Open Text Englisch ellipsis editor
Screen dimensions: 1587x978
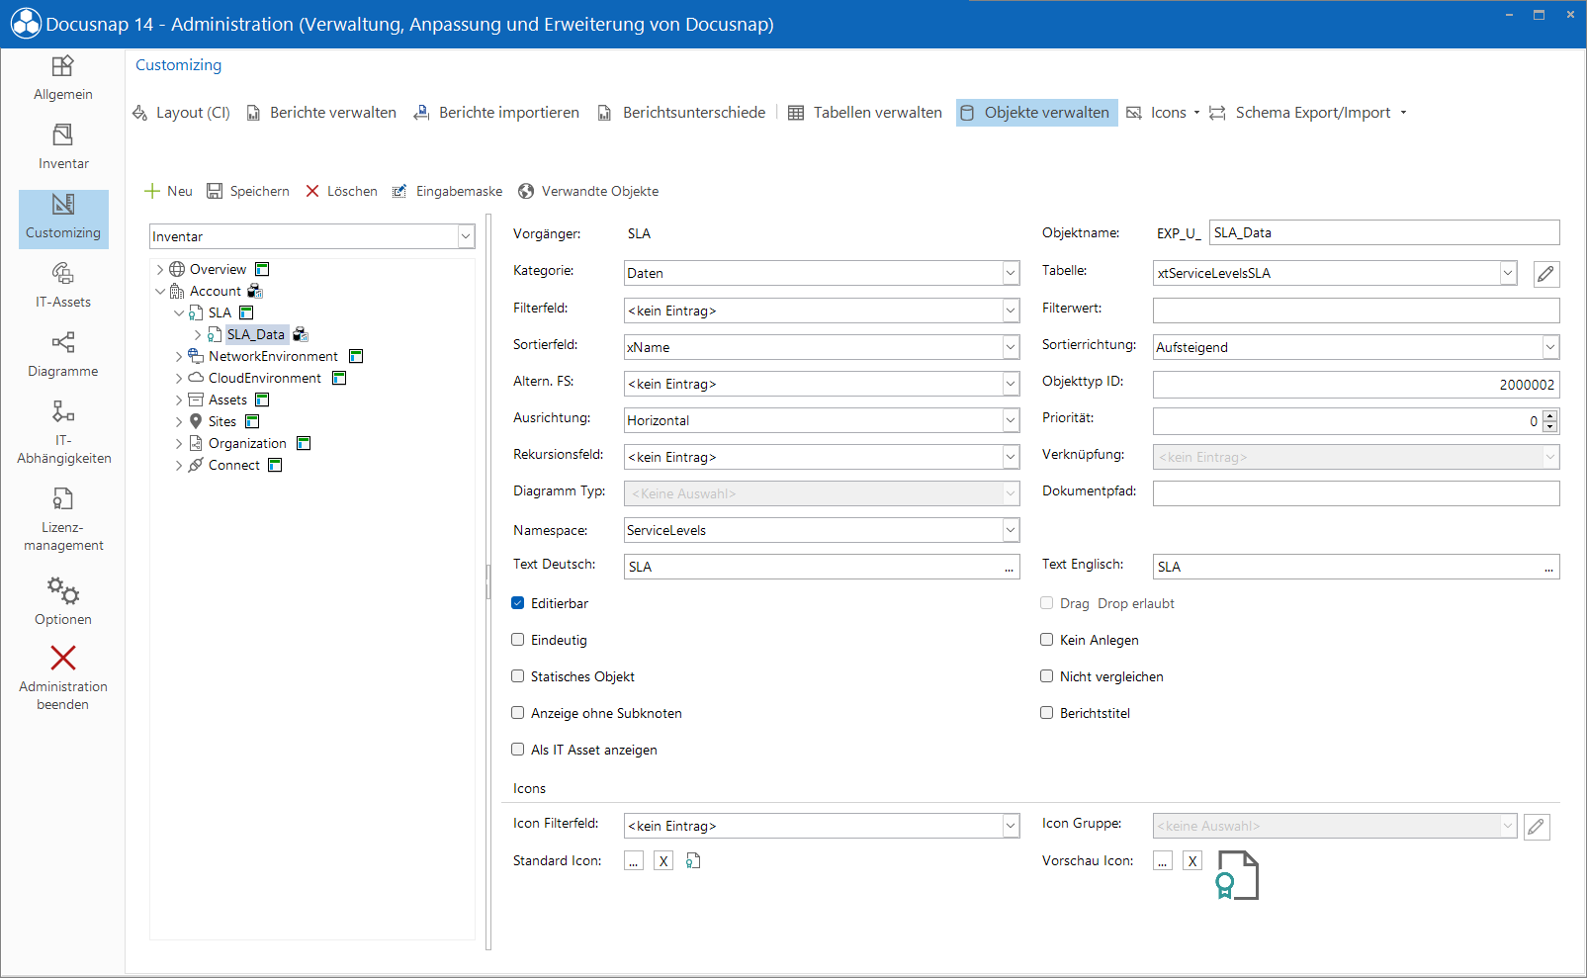tap(1548, 568)
